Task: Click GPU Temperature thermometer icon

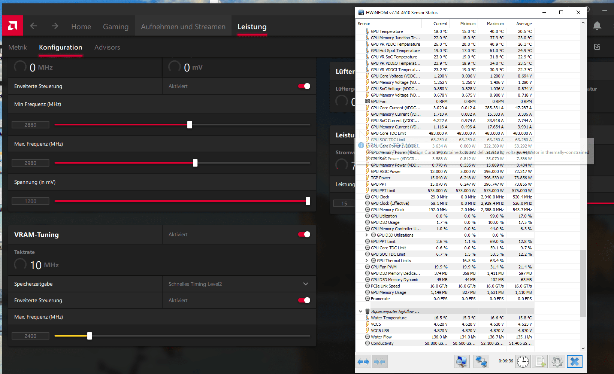Action: pyautogui.click(x=368, y=31)
